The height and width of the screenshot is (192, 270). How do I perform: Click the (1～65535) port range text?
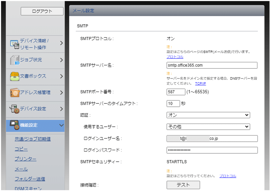[x=198, y=92]
